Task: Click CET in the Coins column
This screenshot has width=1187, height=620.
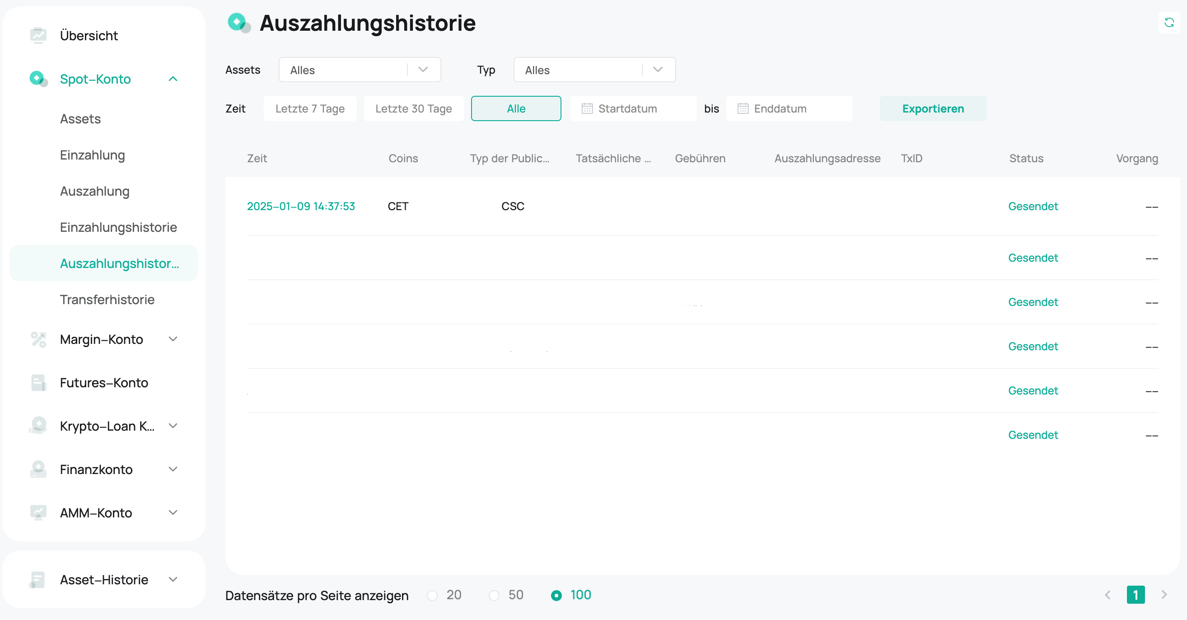Action: tap(397, 206)
